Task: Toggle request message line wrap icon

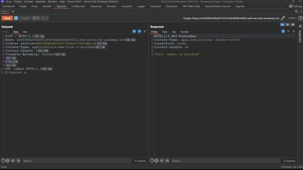Action: pos(134,32)
